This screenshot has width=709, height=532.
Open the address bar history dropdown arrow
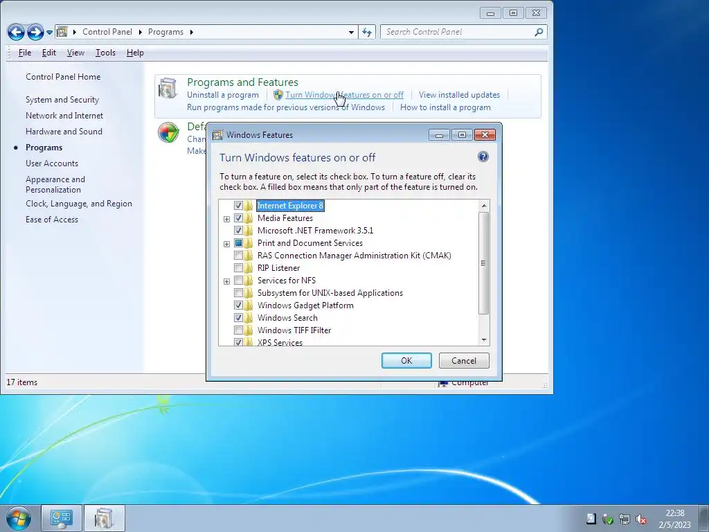pyautogui.click(x=351, y=32)
